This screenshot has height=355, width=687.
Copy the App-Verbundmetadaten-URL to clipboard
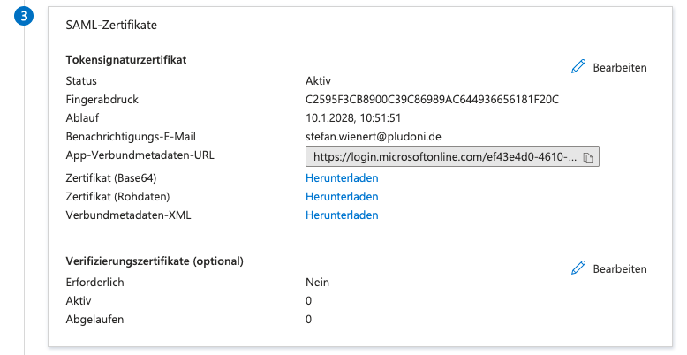[x=589, y=157]
